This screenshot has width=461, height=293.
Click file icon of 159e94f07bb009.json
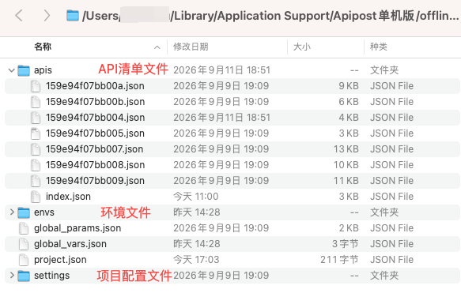[36, 181]
